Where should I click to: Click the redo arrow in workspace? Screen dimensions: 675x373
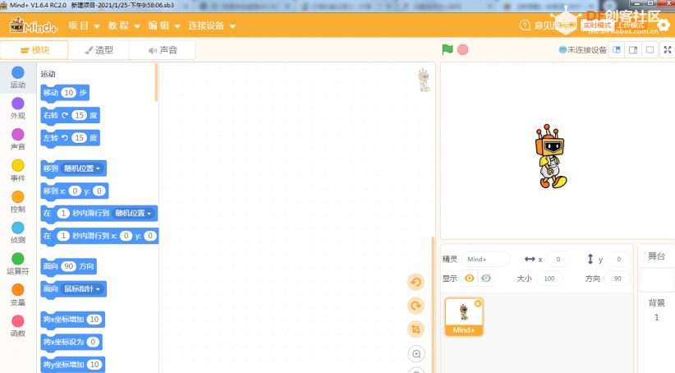pyautogui.click(x=416, y=306)
